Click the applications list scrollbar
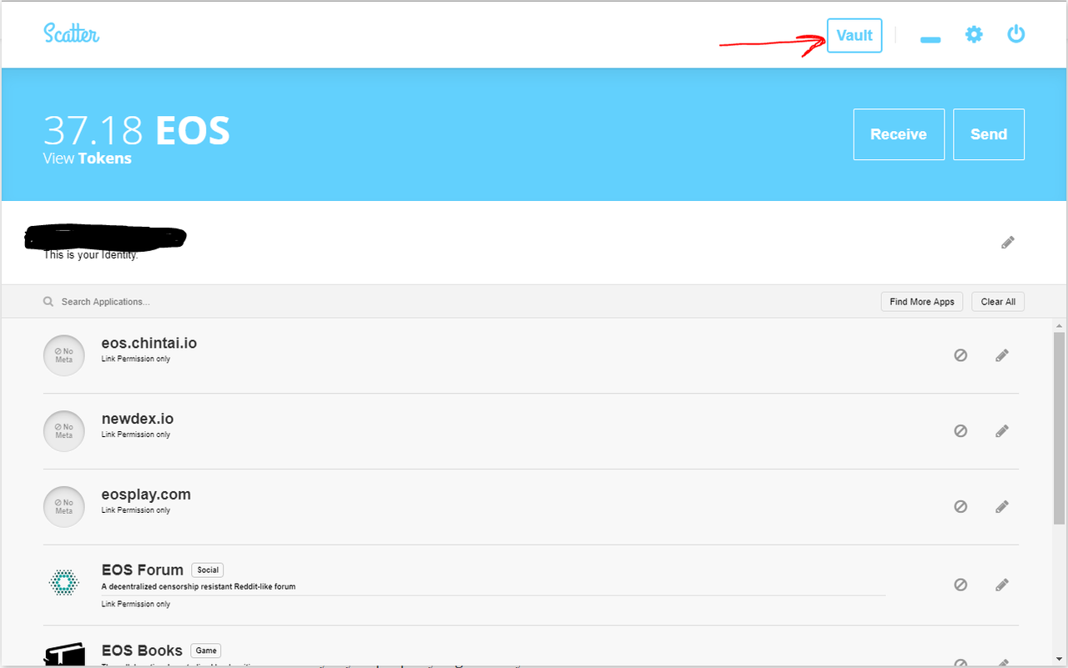Screen dimensions: 1068x668 (x=1060, y=429)
